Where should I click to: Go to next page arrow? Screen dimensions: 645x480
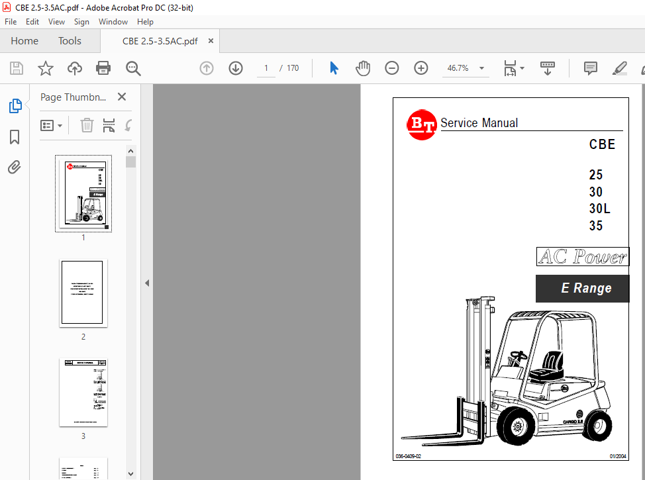click(236, 68)
